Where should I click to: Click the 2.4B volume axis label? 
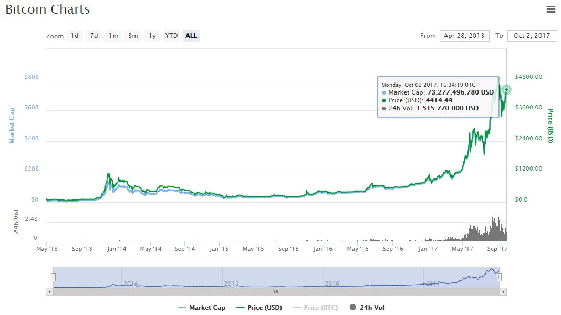tap(31, 219)
